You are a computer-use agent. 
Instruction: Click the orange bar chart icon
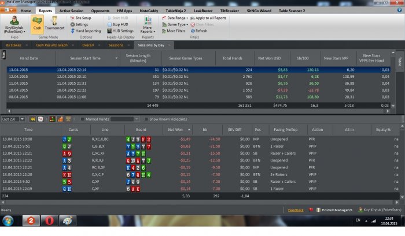point(60,119)
